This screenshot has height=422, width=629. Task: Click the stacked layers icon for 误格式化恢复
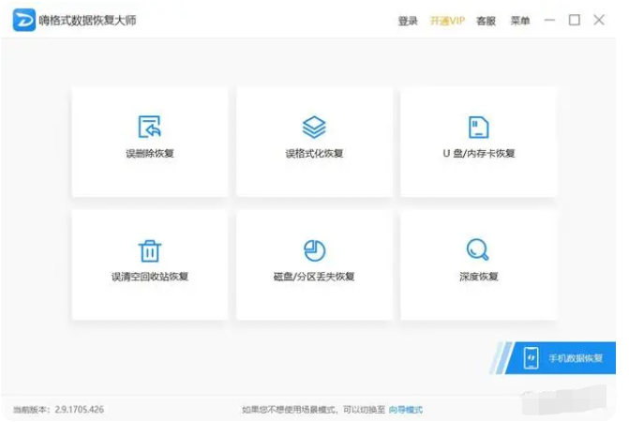(x=314, y=127)
